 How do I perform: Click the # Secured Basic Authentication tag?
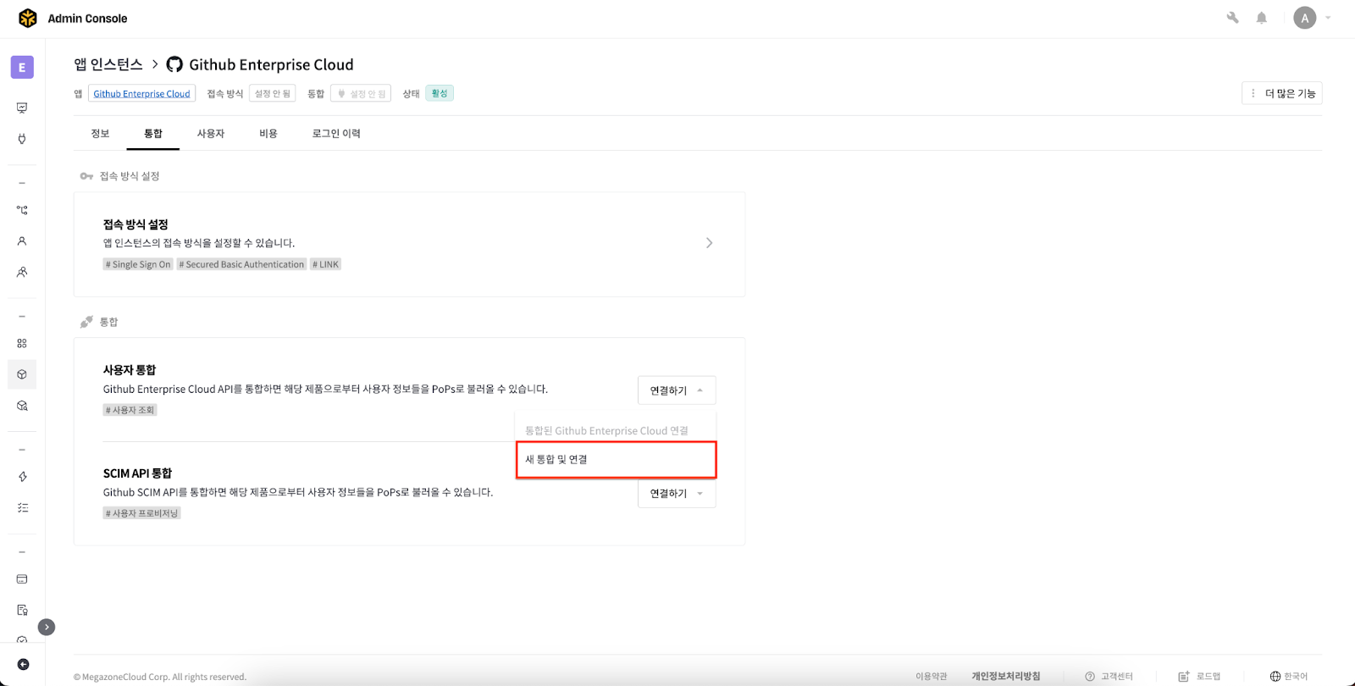[x=241, y=264]
